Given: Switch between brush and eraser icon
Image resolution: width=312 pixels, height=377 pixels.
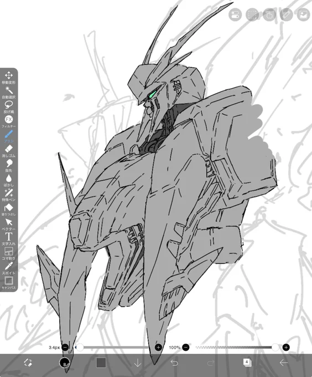Looking at the screenshot, I should [28, 363].
